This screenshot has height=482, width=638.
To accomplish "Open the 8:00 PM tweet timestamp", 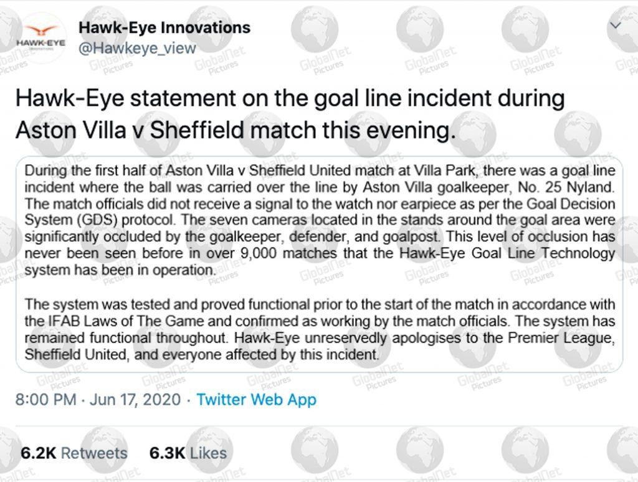I will click(x=46, y=399).
